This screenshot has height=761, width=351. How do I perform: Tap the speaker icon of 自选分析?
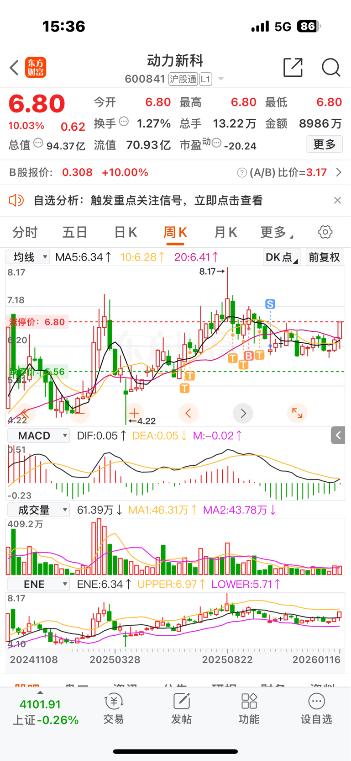click(16, 200)
